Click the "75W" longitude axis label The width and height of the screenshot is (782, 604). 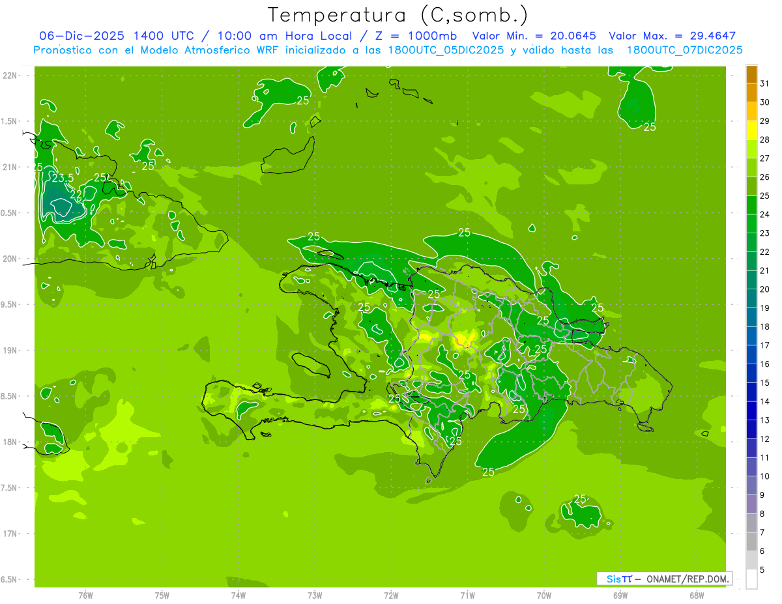click(x=162, y=595)
